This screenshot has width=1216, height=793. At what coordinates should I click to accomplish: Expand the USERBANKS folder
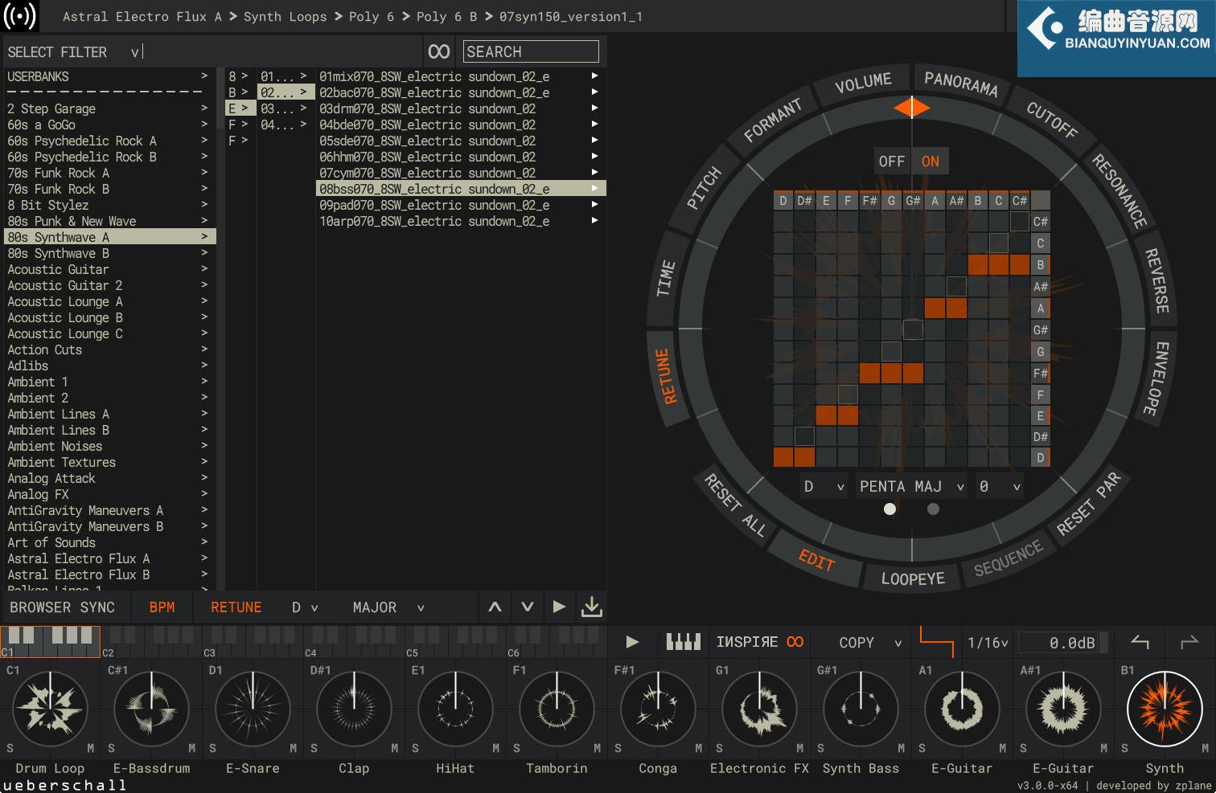[x=108, y=76]
